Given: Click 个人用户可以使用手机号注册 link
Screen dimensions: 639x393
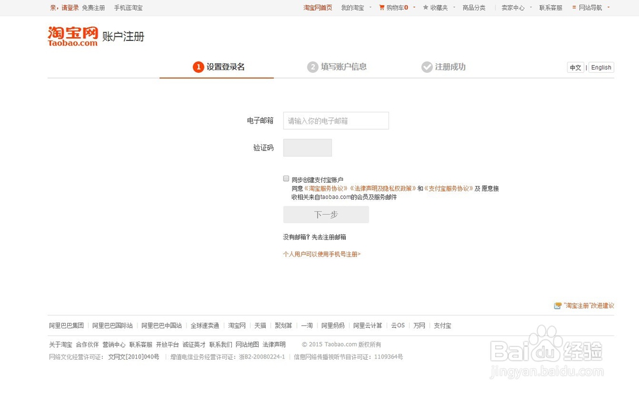Looking at the screenshot, I should pyautogui.click(x=322, y=254).
